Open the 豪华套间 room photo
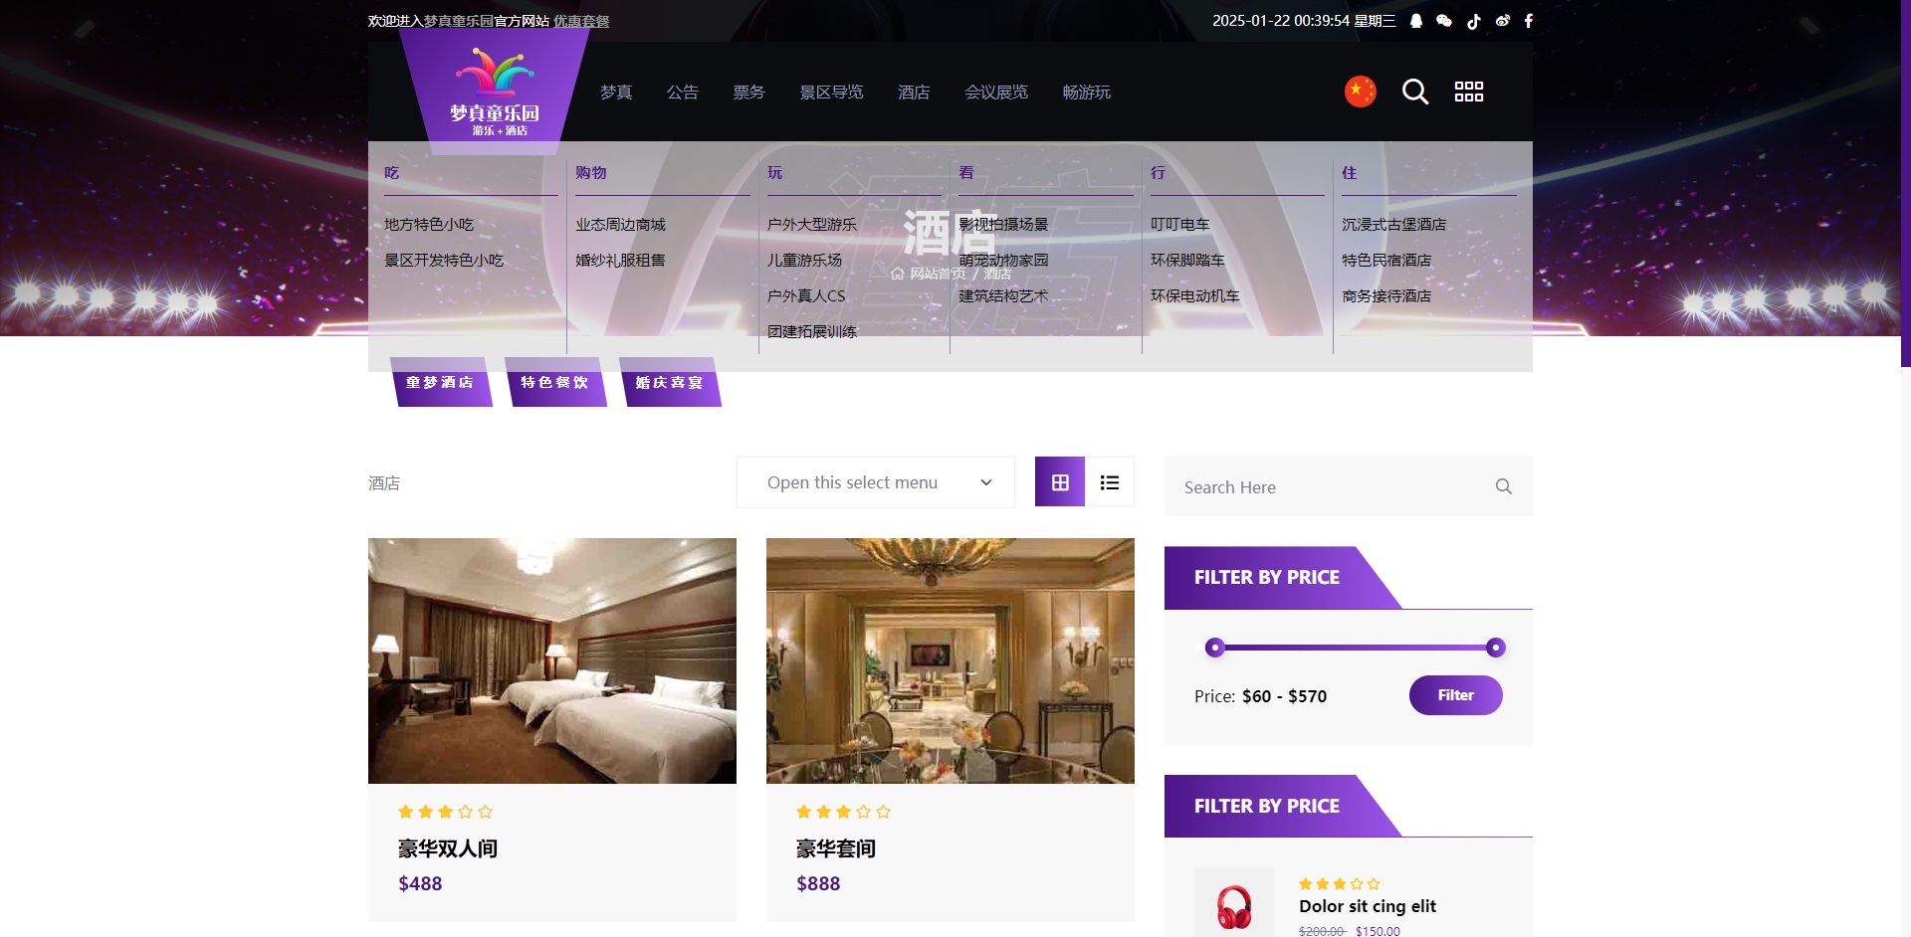 point(951,660)
